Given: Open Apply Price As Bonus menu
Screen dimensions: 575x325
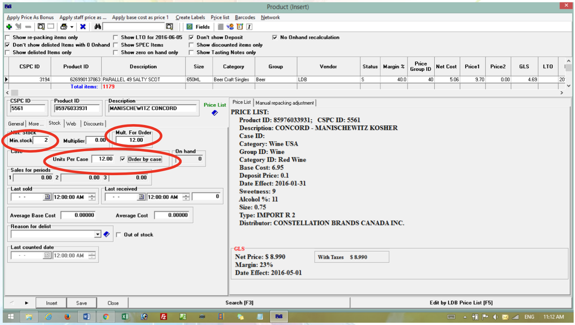Looking at the screenshot, I should coord(30,17).
